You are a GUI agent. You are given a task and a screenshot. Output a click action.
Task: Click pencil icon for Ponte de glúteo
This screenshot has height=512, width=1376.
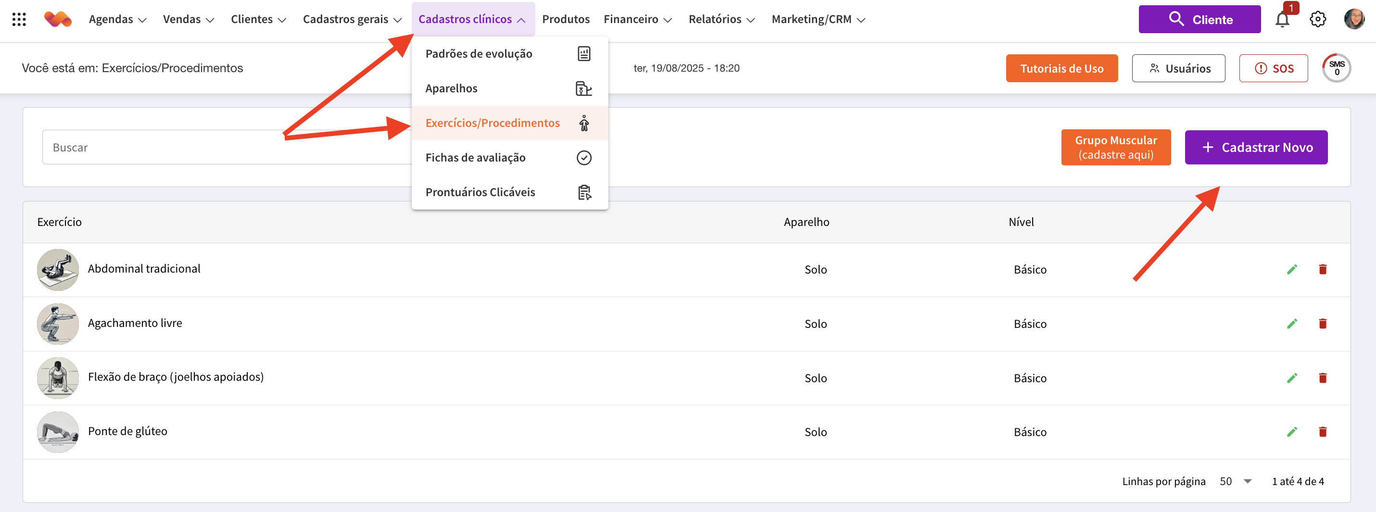1292,432
